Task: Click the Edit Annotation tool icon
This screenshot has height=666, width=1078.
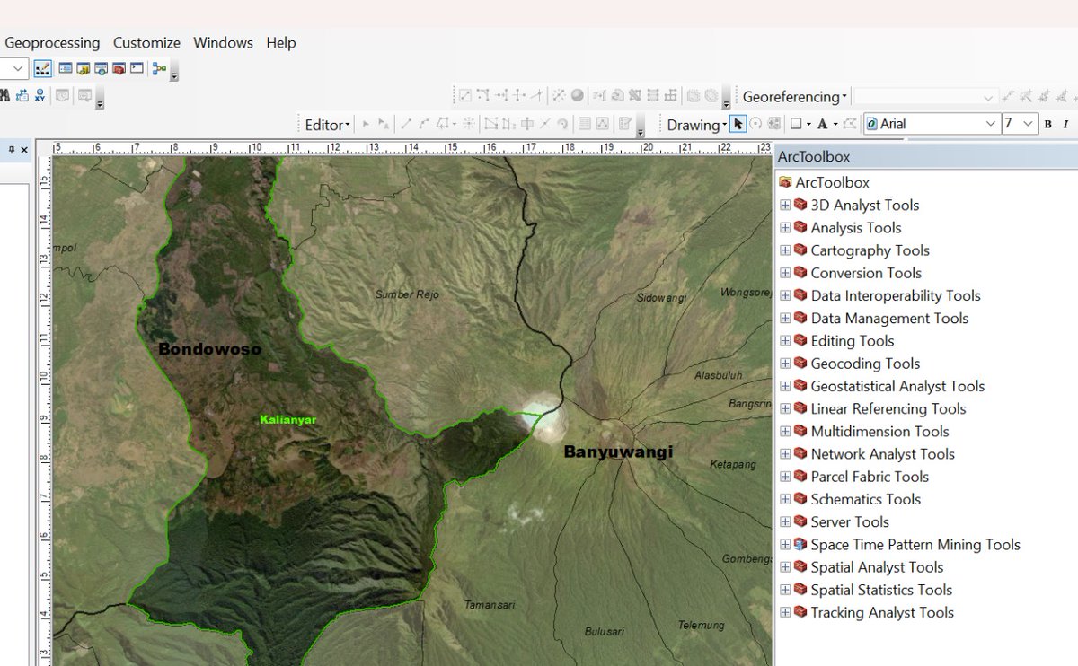Action: tap(384, 124)
